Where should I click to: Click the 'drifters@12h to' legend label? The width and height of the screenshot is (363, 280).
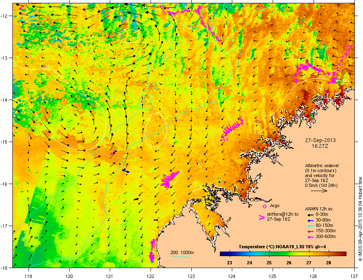283,214
